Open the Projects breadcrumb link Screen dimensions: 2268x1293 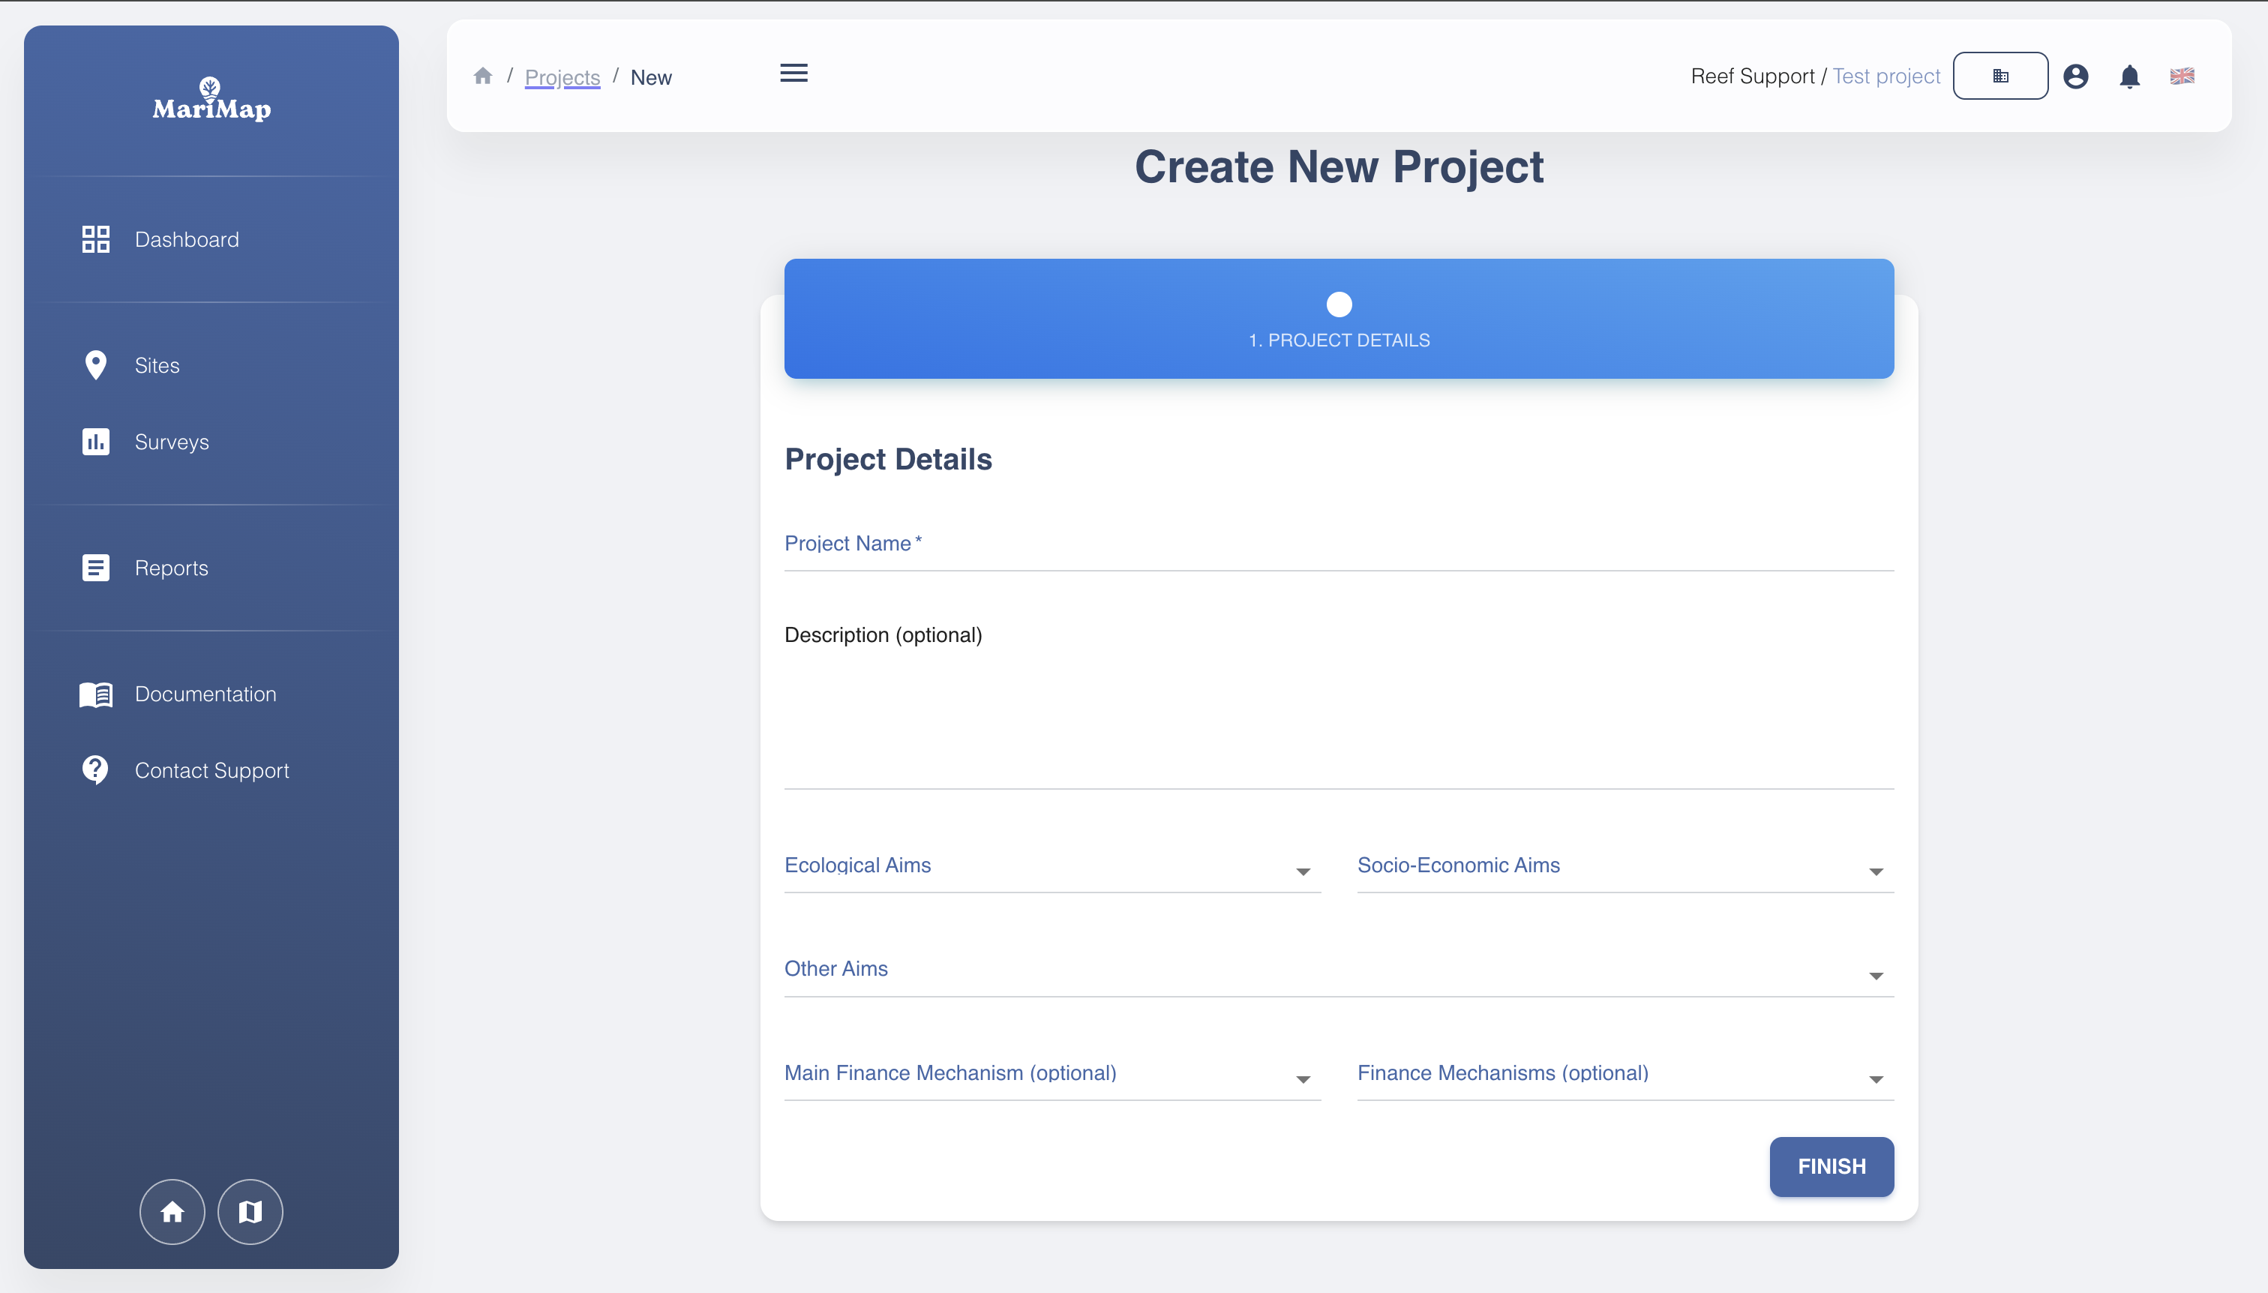click(562, 77)
